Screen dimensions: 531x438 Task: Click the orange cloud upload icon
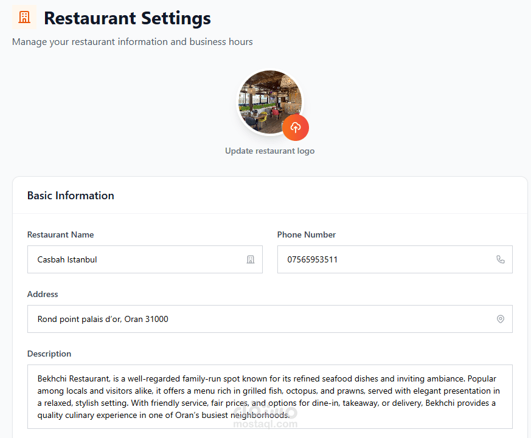295,128
